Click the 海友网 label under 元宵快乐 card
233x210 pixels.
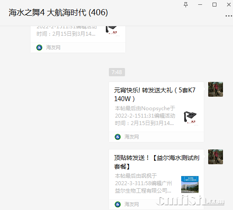(132, 137)
